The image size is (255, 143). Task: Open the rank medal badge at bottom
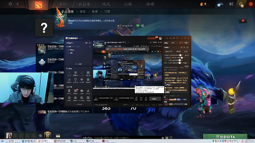click(x=47, y=135)
